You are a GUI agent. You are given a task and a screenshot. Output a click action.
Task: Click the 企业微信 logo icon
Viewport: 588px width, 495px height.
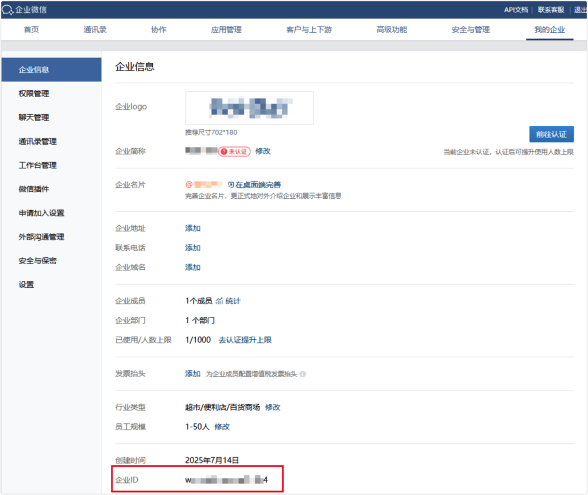8,10
